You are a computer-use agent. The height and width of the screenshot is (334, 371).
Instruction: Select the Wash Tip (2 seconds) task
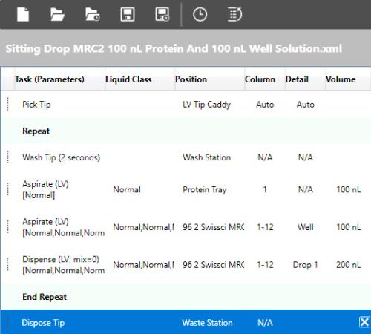(x=61, y=157)
